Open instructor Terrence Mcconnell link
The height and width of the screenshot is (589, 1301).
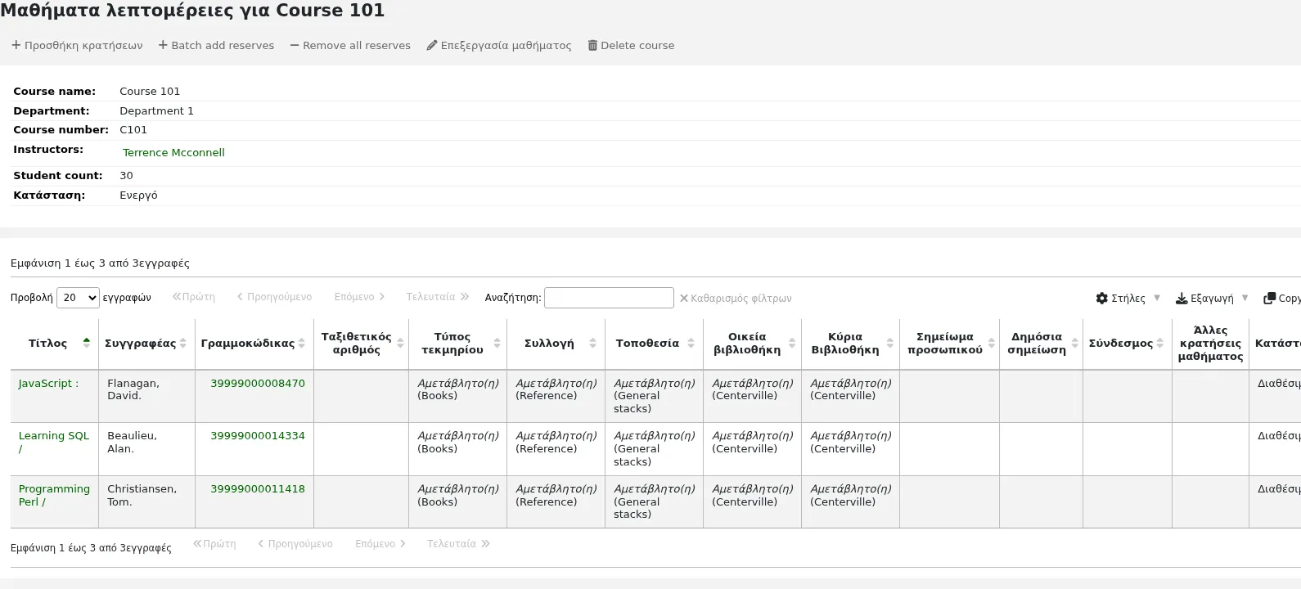point(173,152)
